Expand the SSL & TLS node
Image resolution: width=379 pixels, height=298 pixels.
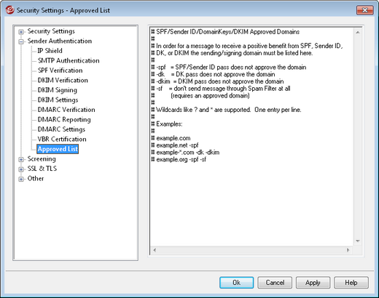(x=21, y=169)
